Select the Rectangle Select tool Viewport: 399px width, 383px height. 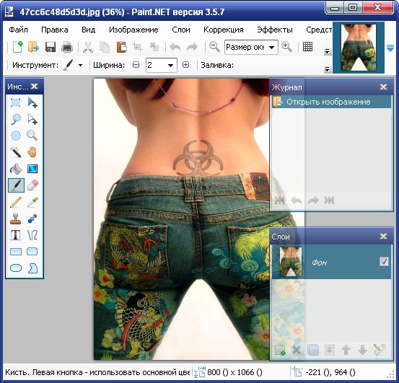16,102
